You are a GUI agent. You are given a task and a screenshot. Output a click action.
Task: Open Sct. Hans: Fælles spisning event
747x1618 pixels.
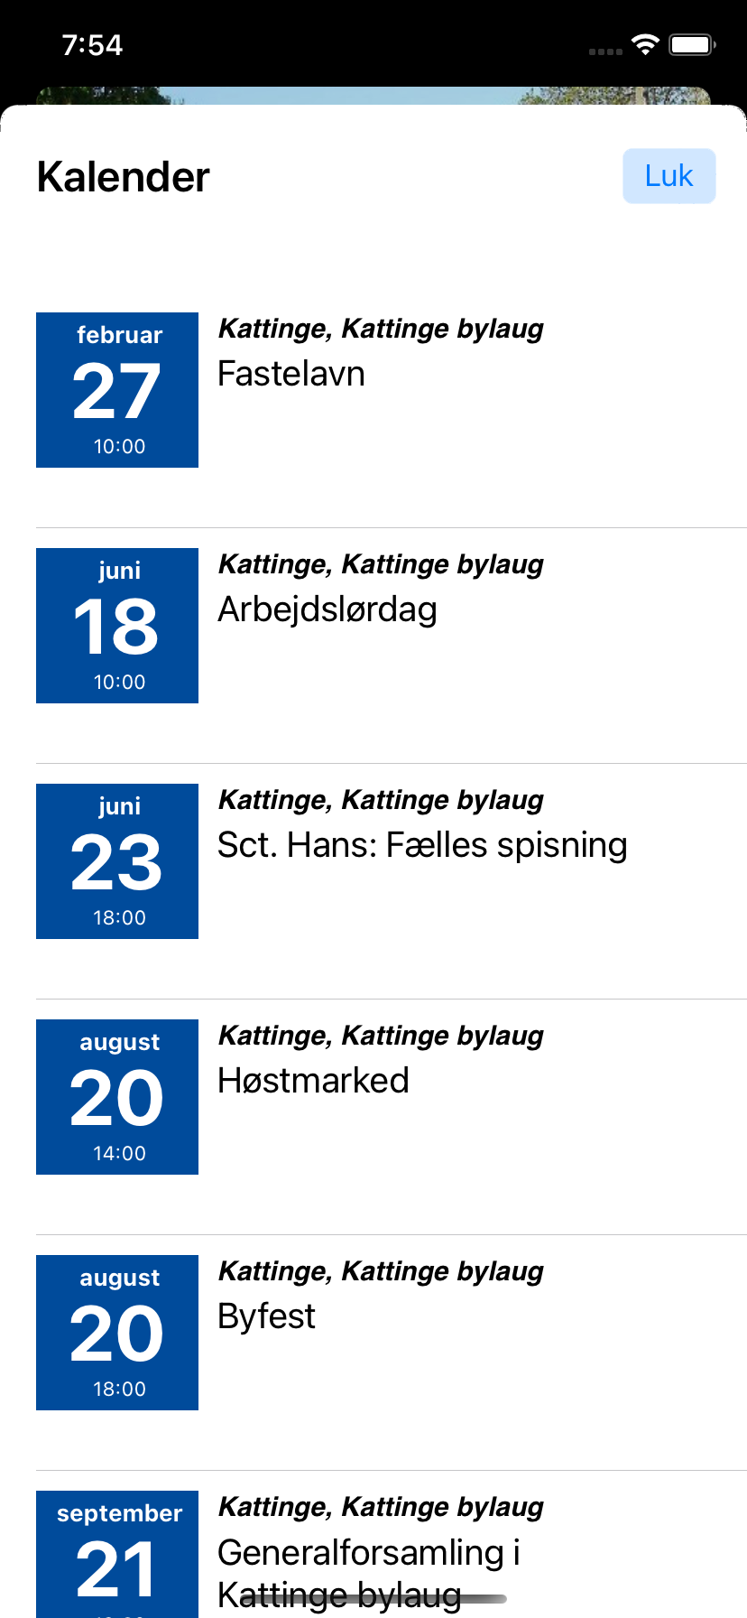(422, 845)
